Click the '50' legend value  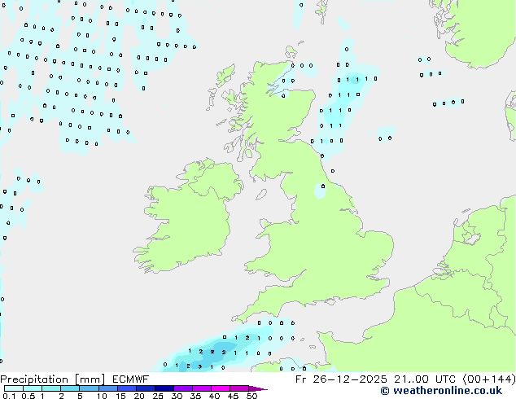[x=251, y=396]
